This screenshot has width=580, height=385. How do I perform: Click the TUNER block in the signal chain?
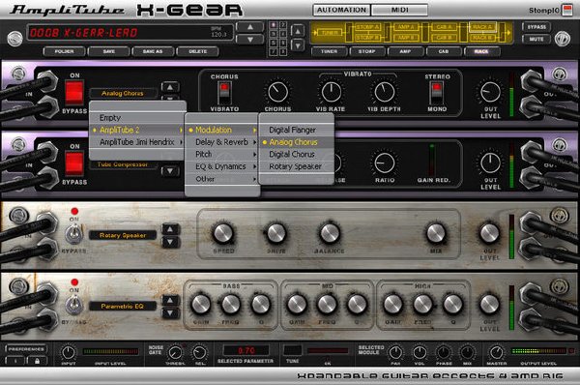coord(330,33)
